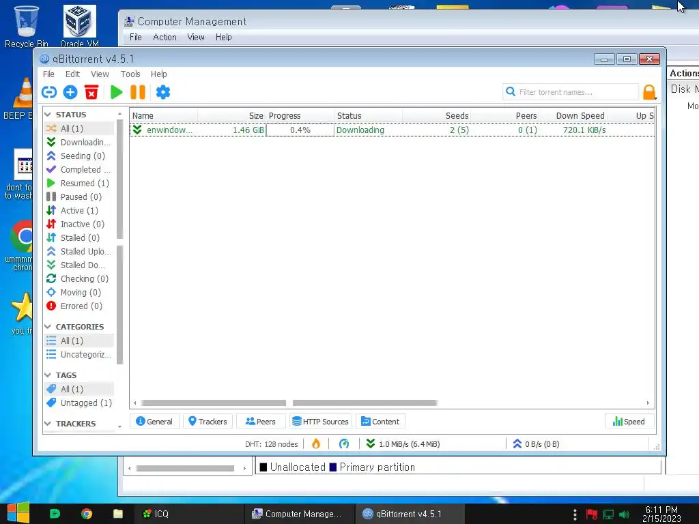Select All (1) under Status
This screenshot has height=524, width=699.
79,128
